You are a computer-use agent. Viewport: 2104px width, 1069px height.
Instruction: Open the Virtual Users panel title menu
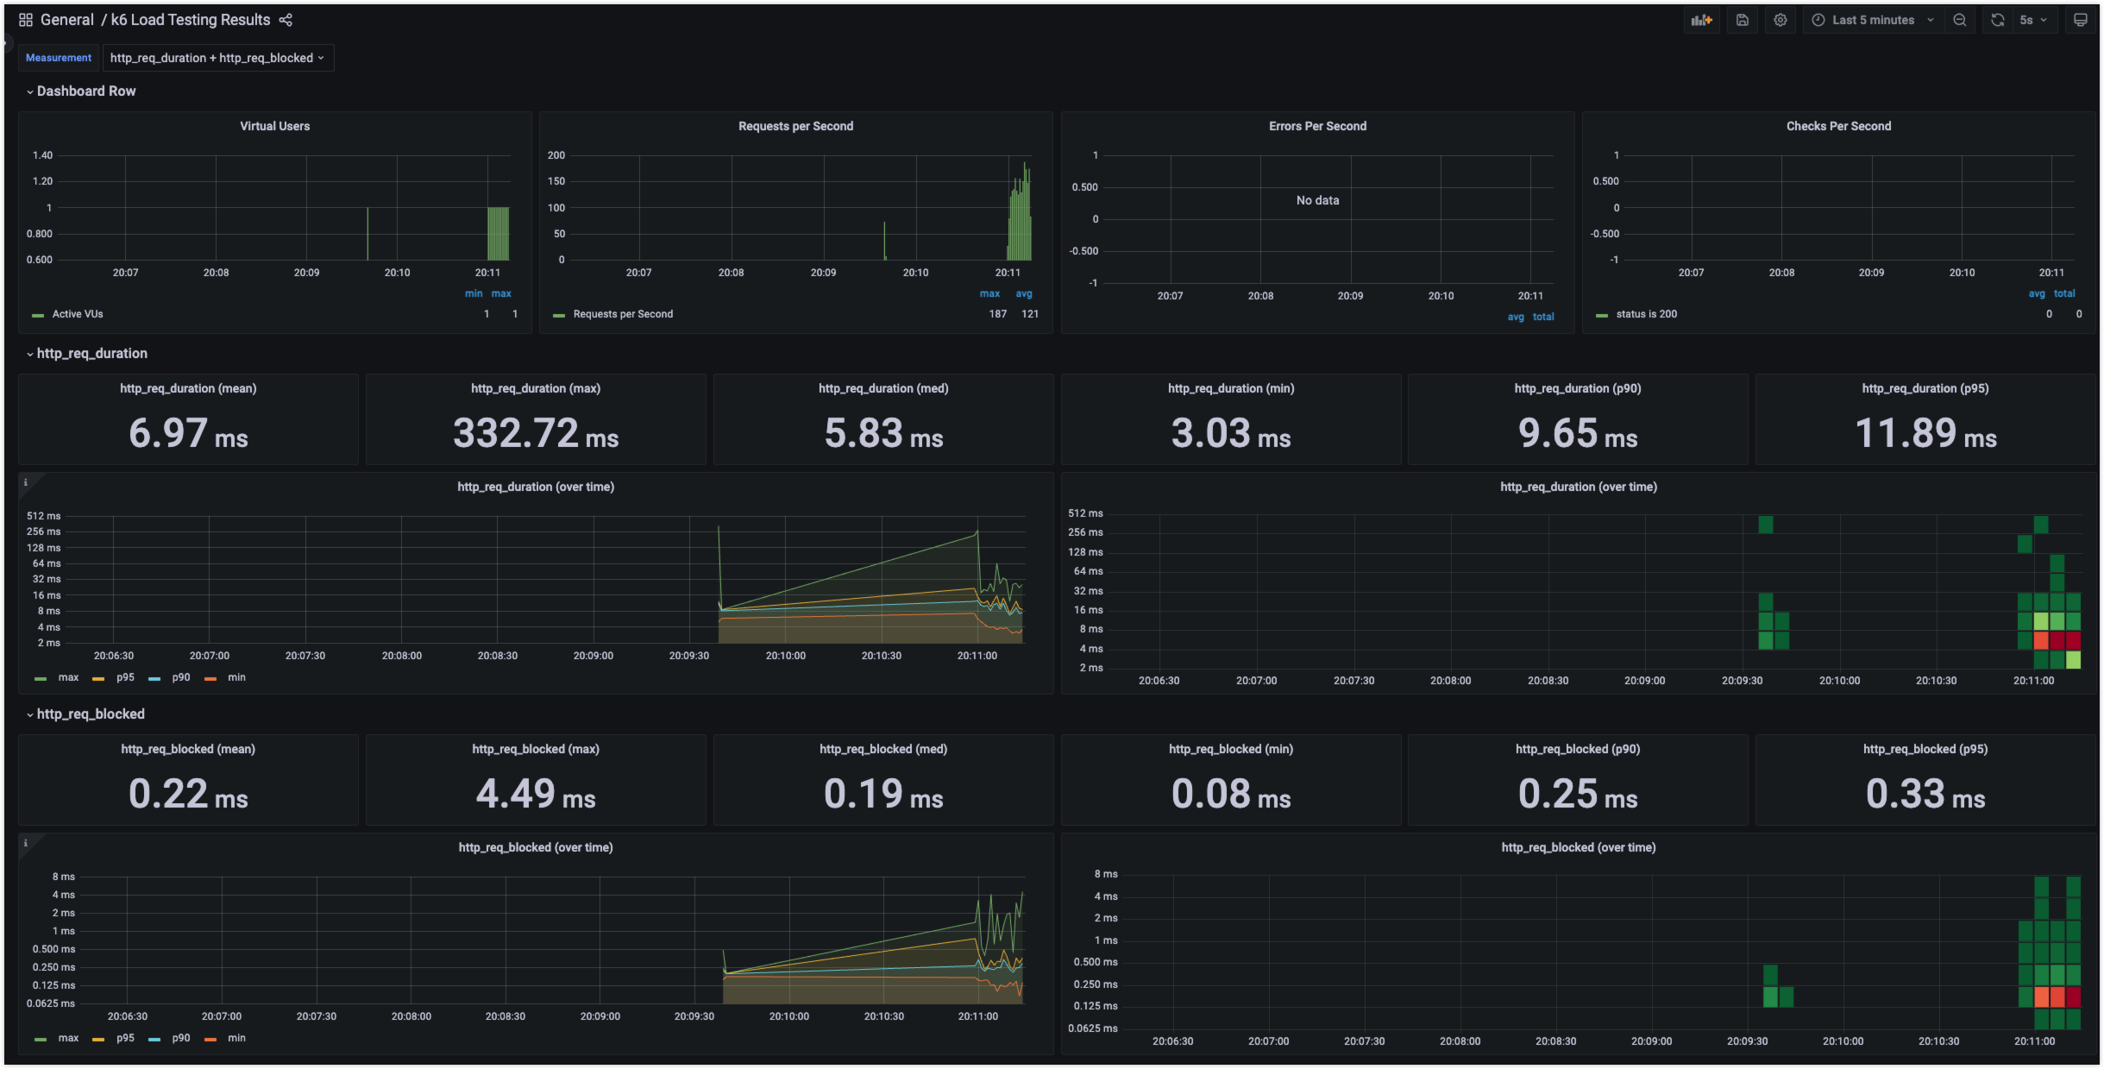pyautogui.click(x=274, y=126)
